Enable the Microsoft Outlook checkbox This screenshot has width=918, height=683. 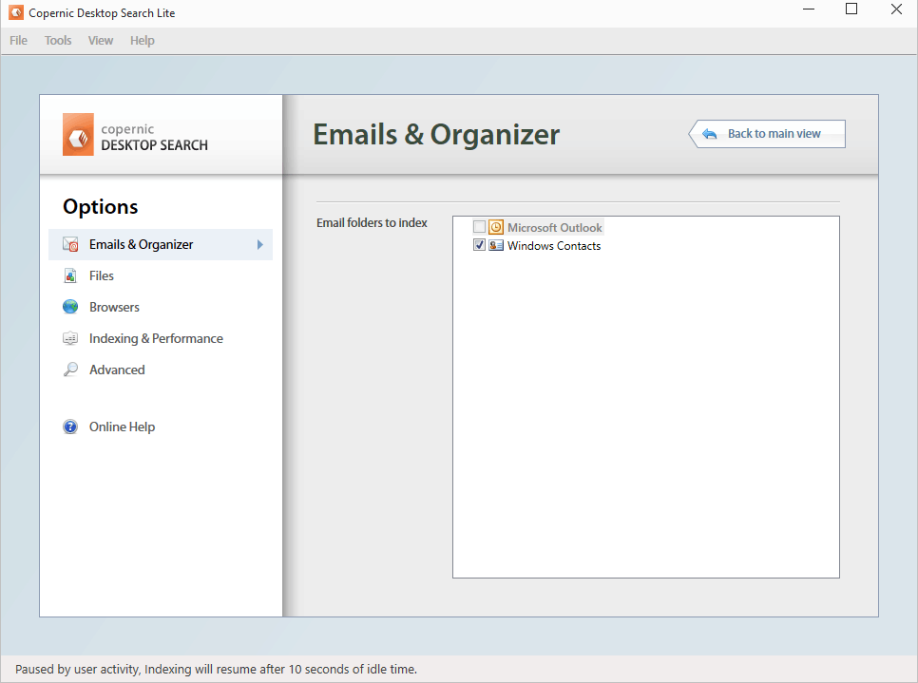[x=479, y=228]
